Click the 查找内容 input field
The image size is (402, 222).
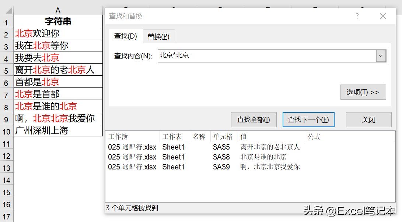pos(267,56)
